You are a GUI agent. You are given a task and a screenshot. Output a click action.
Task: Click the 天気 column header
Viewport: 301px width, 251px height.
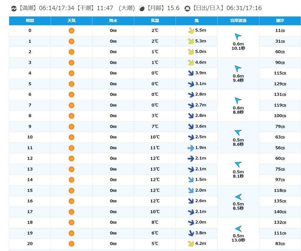(71, 21)
